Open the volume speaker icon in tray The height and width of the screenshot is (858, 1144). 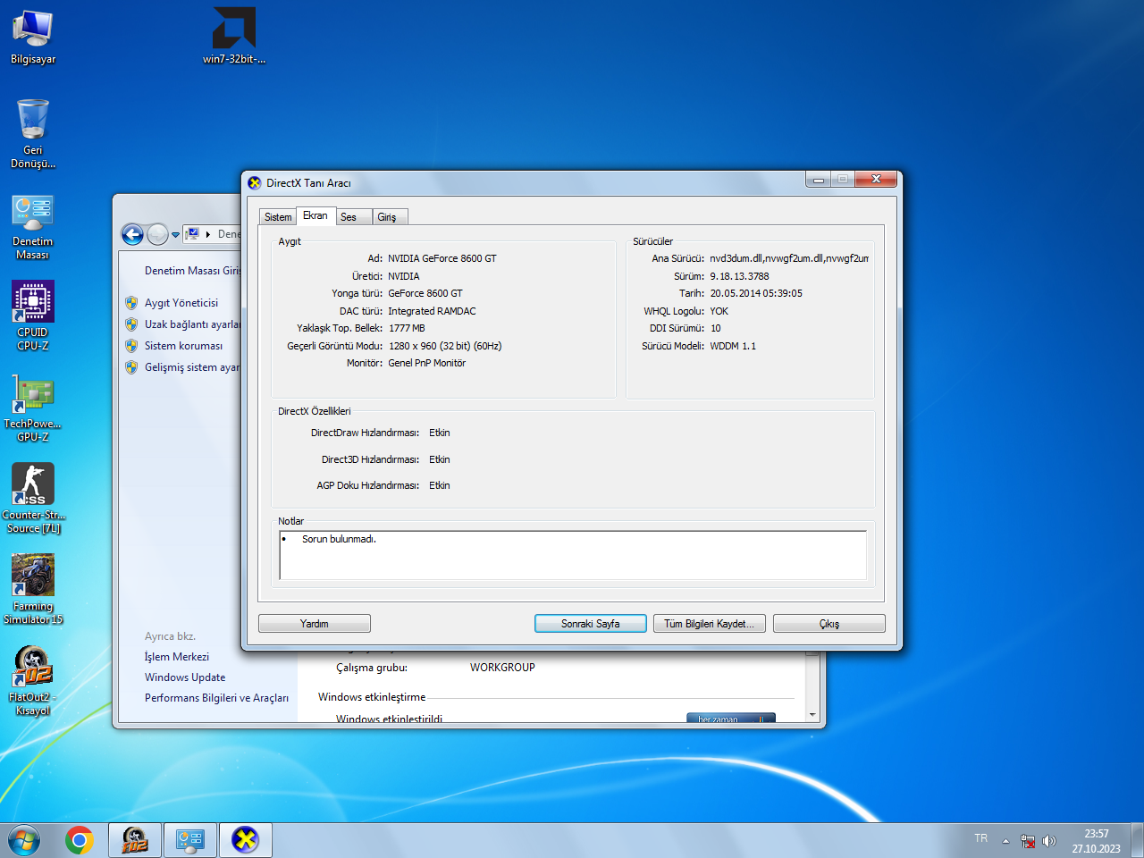pyautogui.click(x=1049, y=841)
